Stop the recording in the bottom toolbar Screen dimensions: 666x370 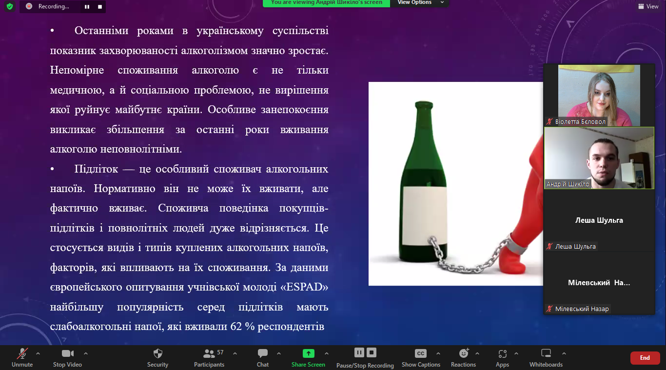pyautogui.click(x=372, y=352)
